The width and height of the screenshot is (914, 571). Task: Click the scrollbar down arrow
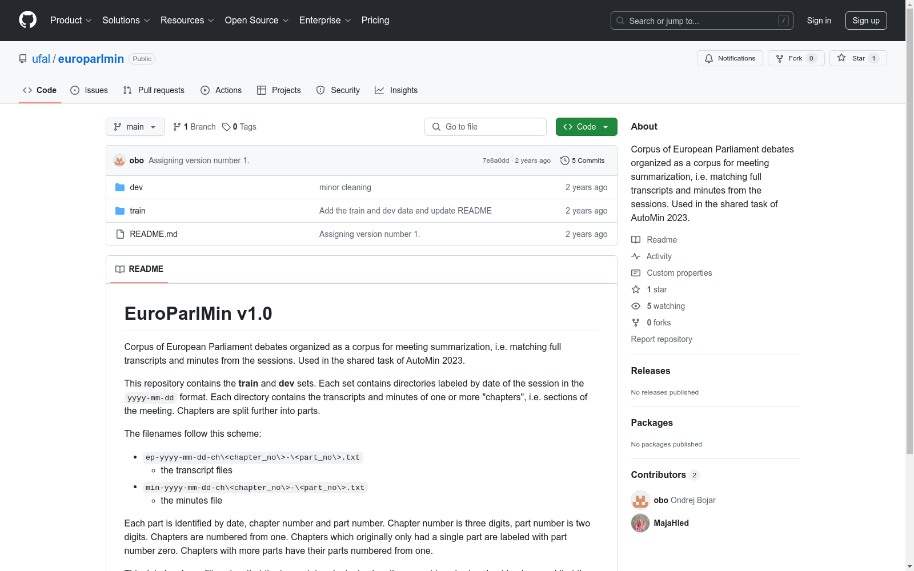point(909,566)
